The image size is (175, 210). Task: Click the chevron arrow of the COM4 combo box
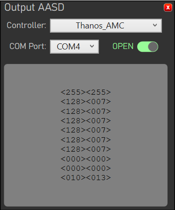point(92,46)
